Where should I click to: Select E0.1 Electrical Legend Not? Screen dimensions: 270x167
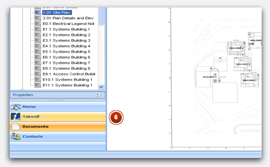point(68,24)
